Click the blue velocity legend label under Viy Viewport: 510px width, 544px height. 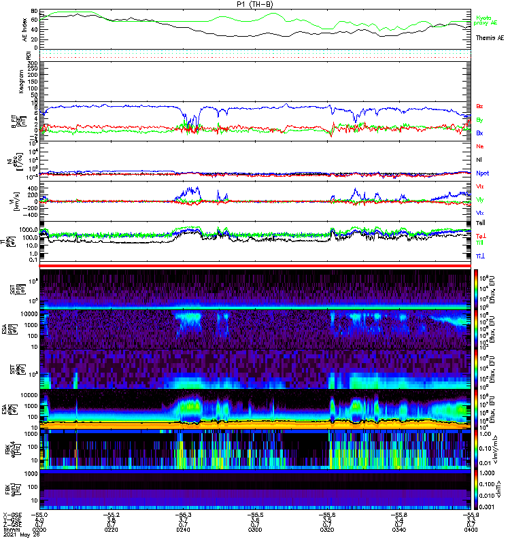pos(479,213)
